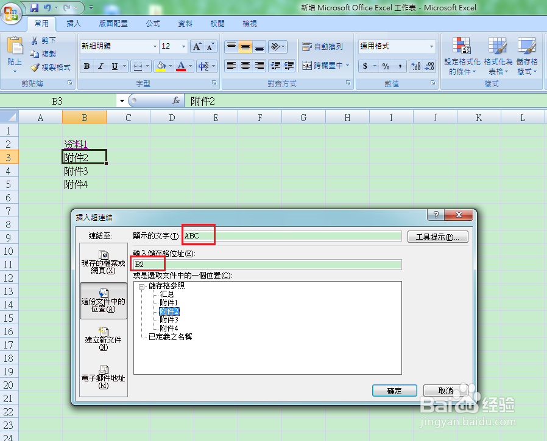
Task: Switch to the 插入 ribbon tab
Action: click(74, 23)
